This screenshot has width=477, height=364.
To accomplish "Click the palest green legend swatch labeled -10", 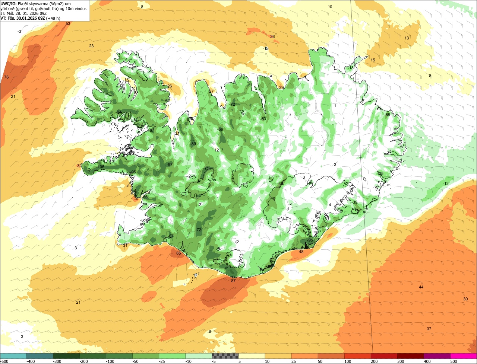I will (199, 356).
